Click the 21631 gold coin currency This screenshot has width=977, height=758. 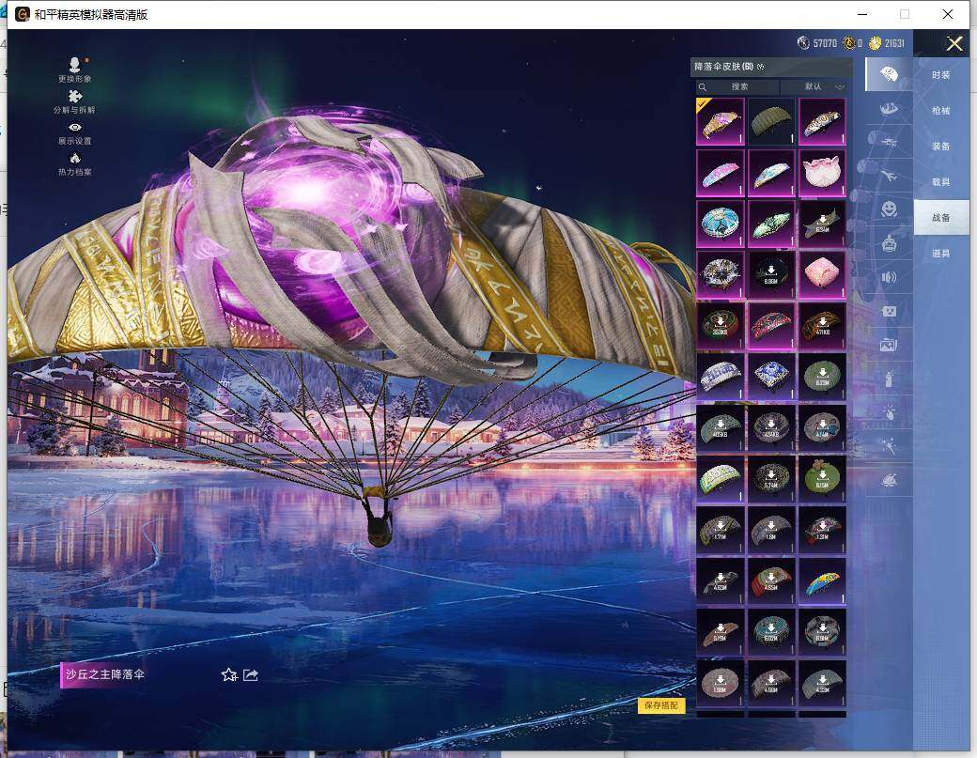click(886, 43)
